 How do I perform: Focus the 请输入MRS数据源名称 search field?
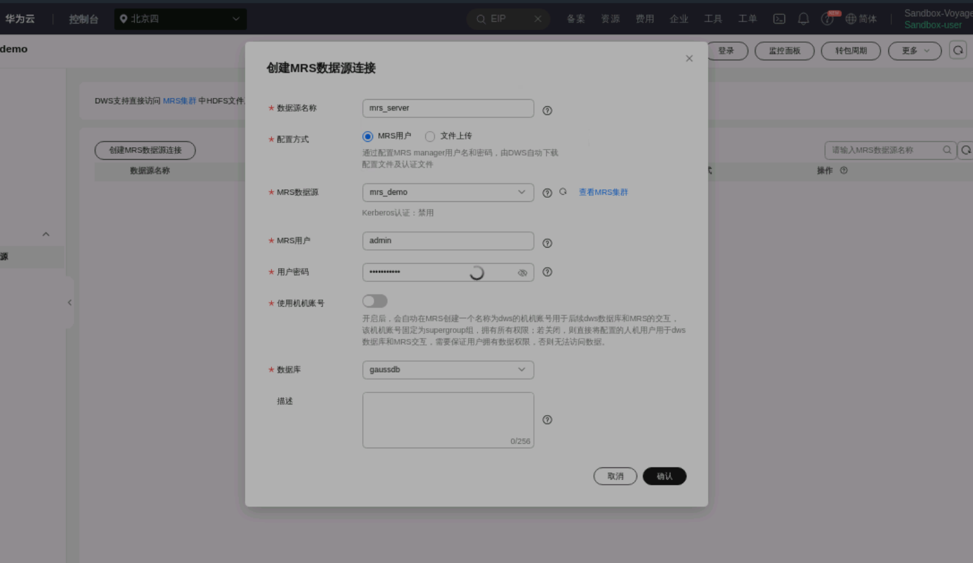point(891,150)
